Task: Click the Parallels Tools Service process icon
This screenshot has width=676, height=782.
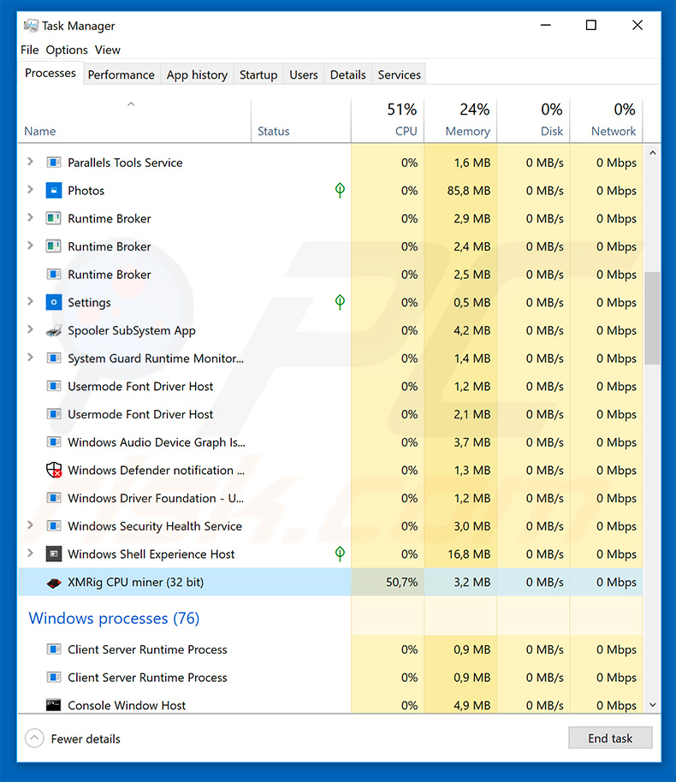Action: (x=53, y=163)
